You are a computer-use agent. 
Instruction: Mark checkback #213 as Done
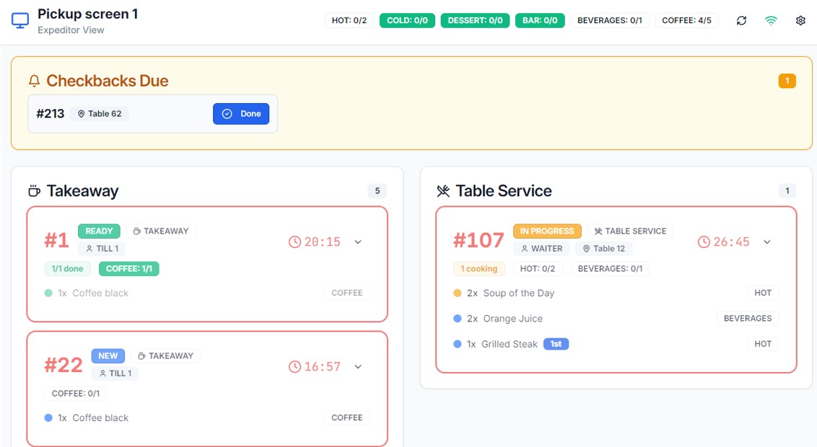pyautogui.click(x=241, y=114)
